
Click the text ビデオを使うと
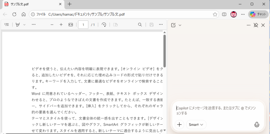pos(45,69)
